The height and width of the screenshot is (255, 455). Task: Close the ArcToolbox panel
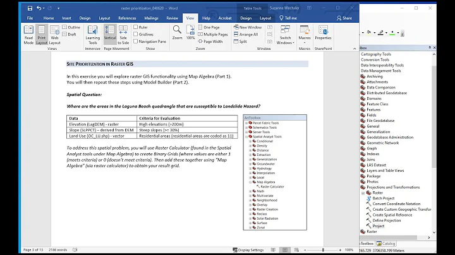(x=434, y=47)
